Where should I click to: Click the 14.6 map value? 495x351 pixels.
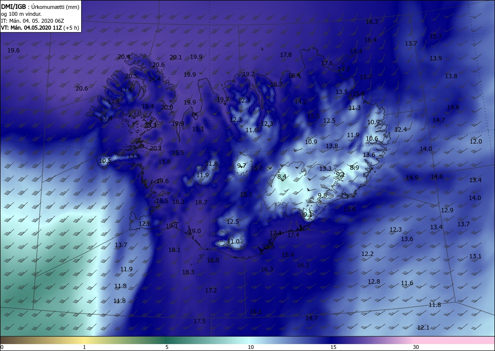coord(437,177)
